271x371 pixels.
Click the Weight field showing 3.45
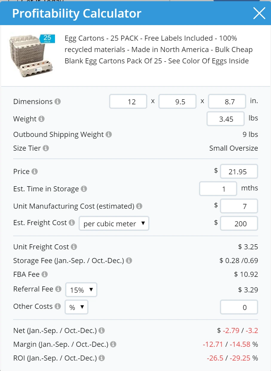point(226,119)
